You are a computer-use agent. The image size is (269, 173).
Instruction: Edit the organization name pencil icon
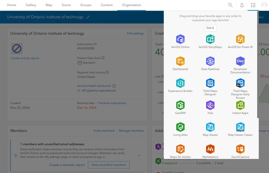tap(88, 17)
